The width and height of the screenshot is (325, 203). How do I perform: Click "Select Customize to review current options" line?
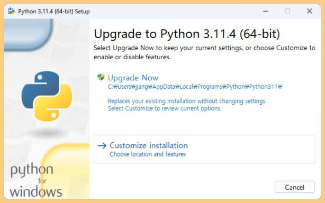[165, 108]
